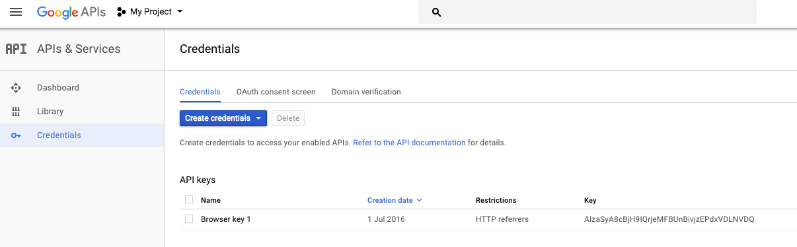The image size is (797, 247).
Task: Click the Delete button
Action: 288,118
